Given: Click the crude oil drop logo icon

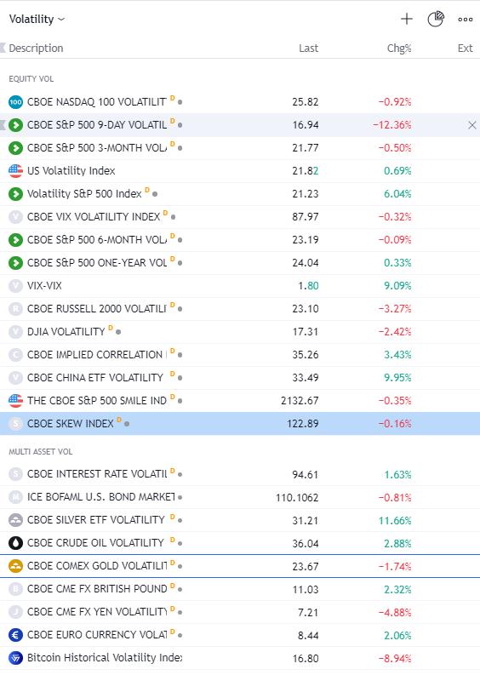Looking at the screenshot, I should coord(15,543).
